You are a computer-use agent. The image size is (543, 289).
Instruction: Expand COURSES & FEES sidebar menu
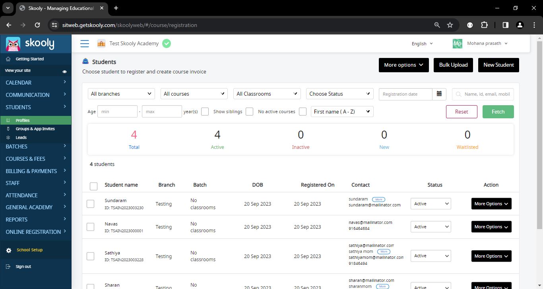click(x=36, y=159)
